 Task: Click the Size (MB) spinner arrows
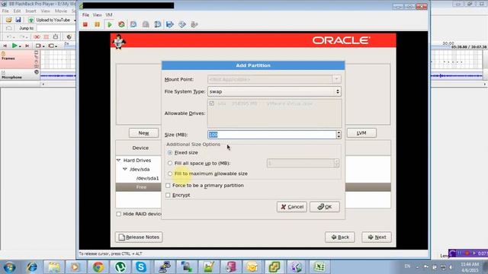pos(339,135)
